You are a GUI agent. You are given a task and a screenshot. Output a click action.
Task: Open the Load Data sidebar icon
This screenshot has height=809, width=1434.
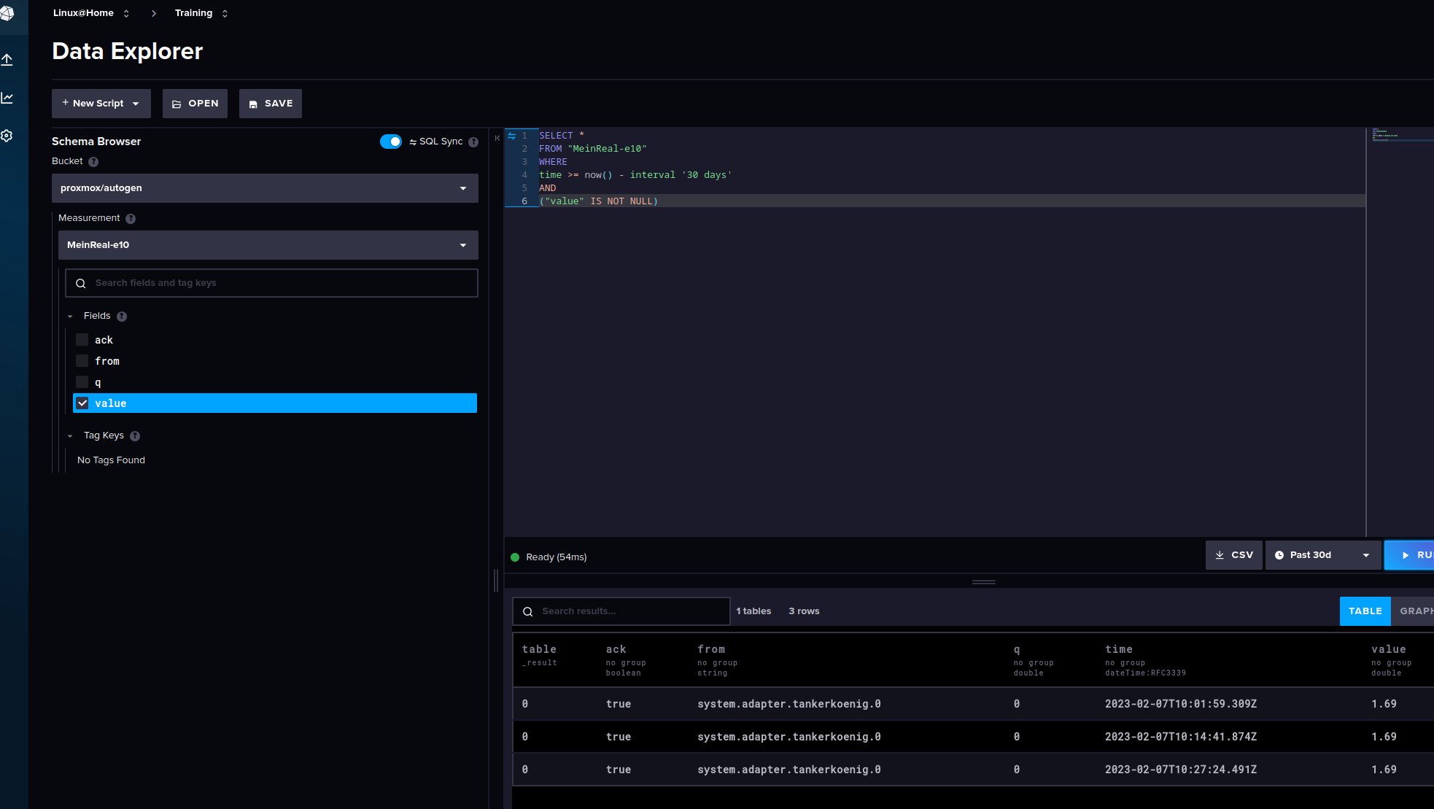point(7,60)
